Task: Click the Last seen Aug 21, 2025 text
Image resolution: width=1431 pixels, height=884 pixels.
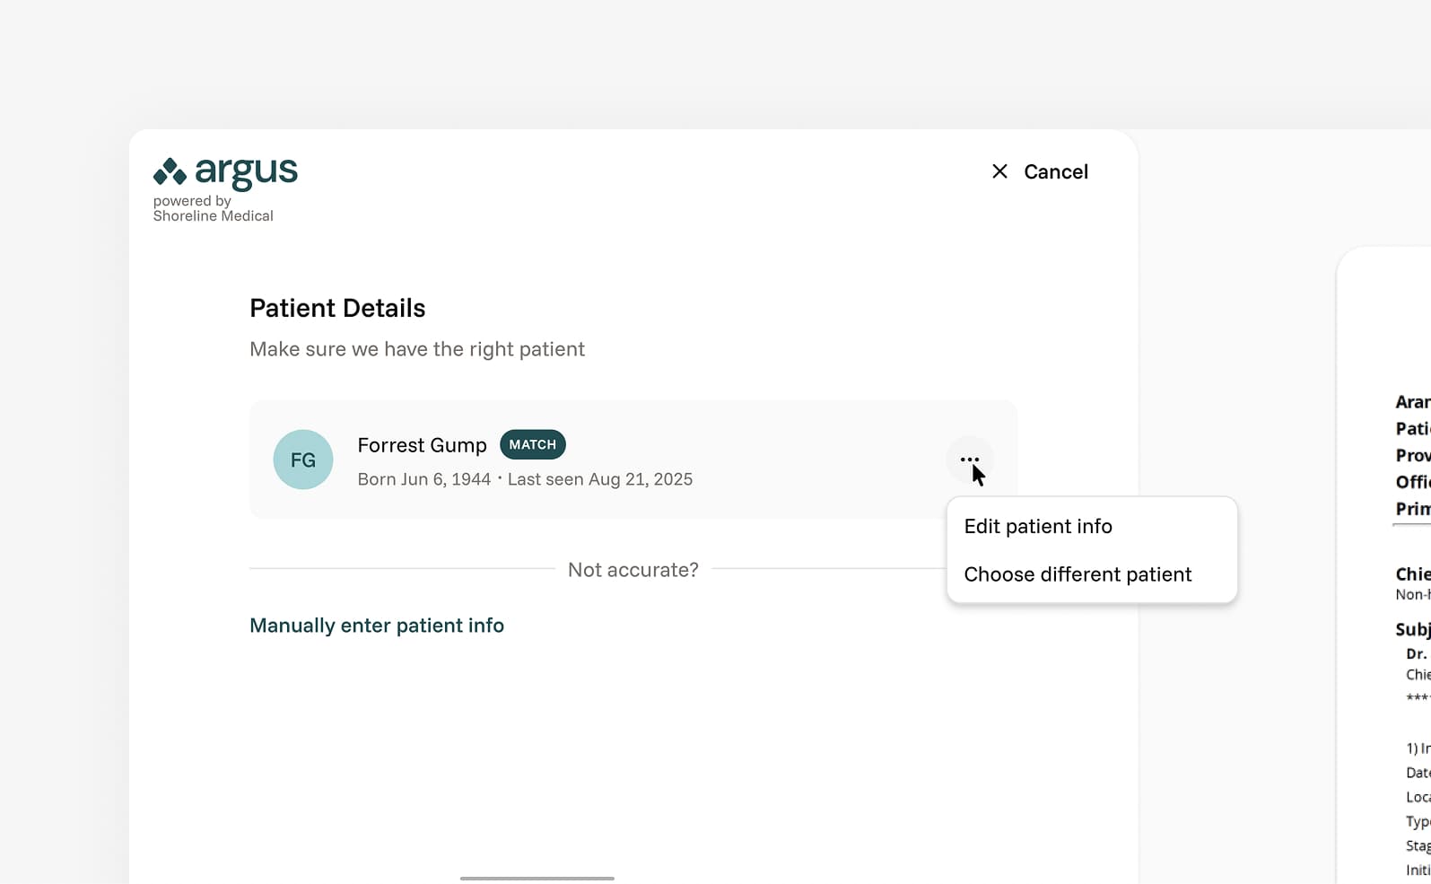Action: coord(600,479)
